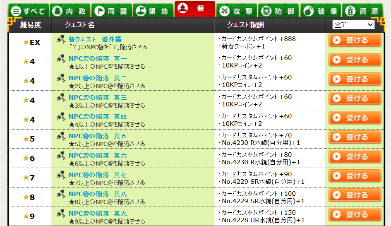Click the quest icon beside 砦クエスト 番外編
This screenshot has width=391, height=226.
[x=61, y=39]
